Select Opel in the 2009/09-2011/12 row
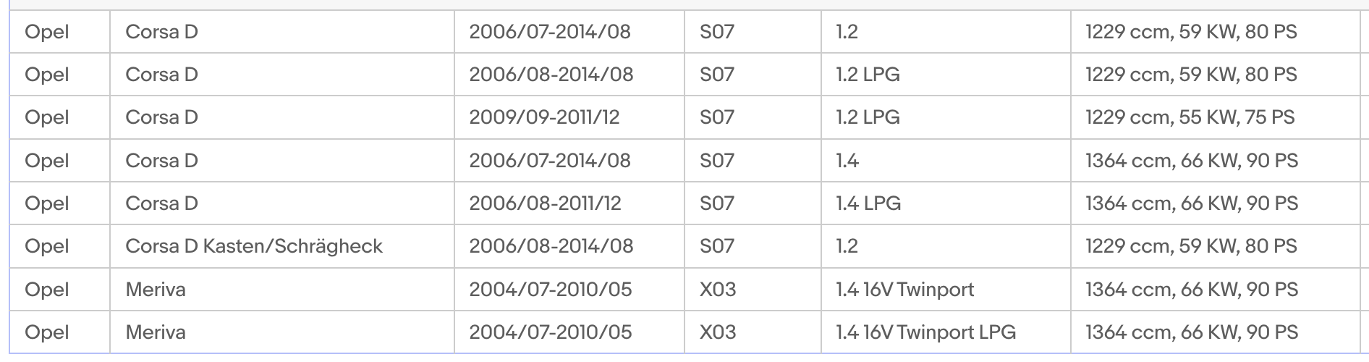The height and width of the screenshot is (362, 1369). pos(47,117)
